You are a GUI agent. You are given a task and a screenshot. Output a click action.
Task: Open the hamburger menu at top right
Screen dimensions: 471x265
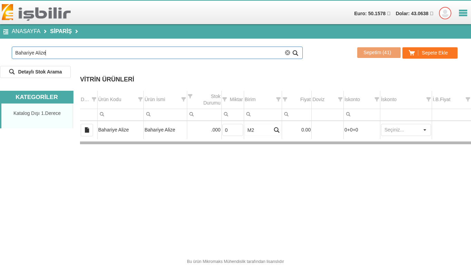[x=463, y=13]
